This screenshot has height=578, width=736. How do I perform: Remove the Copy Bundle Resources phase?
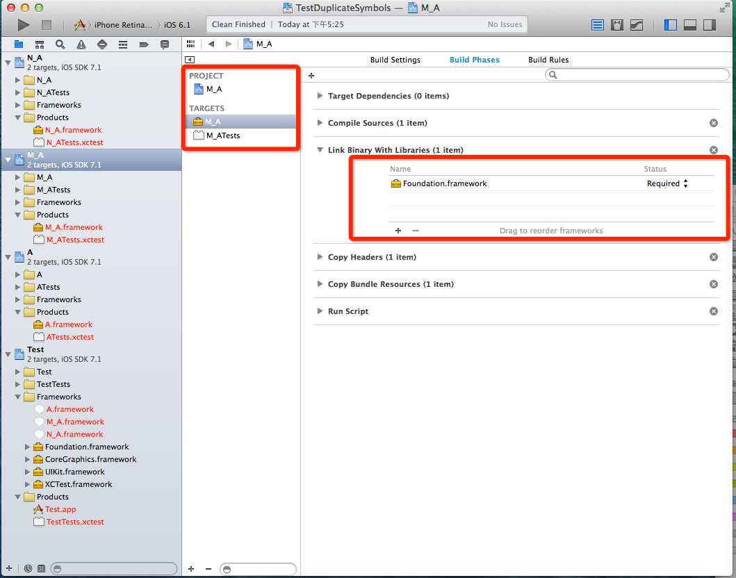pyautogui.click(x=714, y=284)
